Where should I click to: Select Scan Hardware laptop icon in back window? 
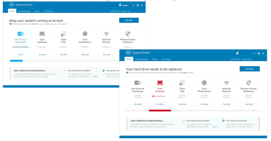click(x=42, y=34)
